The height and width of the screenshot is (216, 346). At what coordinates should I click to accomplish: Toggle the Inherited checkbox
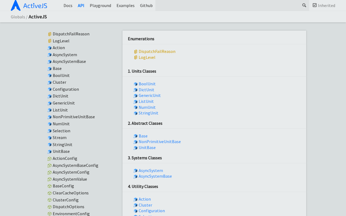[315, 5]
